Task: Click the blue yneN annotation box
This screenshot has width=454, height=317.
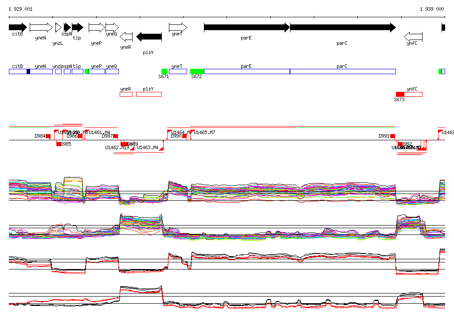Action: (x=41, y=71)
